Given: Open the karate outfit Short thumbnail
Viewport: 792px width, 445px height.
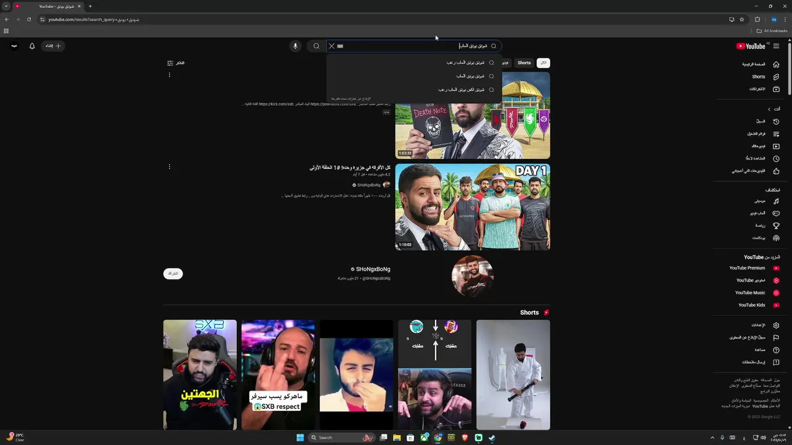Looking at the screenshot, I should click(x=513, y=375).
